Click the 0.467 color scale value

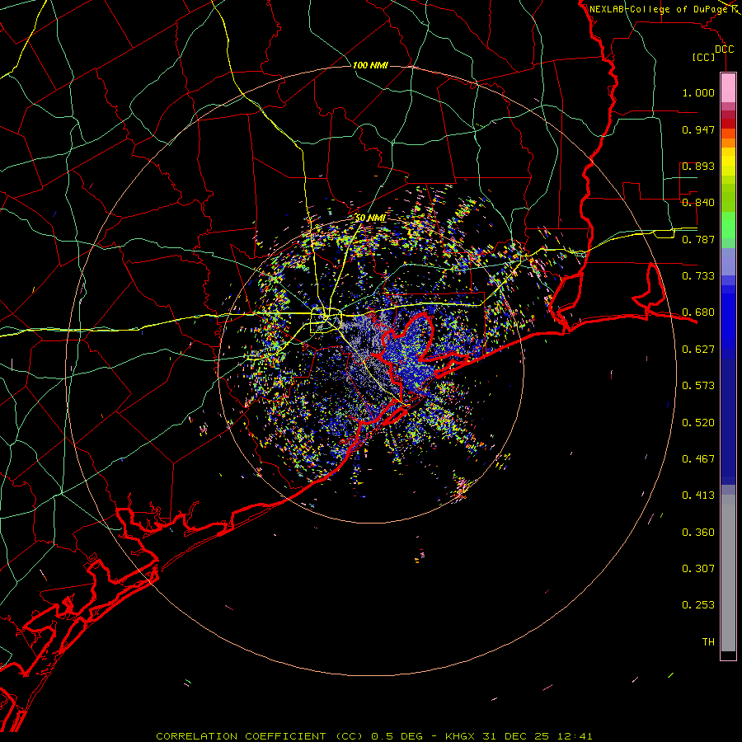(x=698, y=459)
